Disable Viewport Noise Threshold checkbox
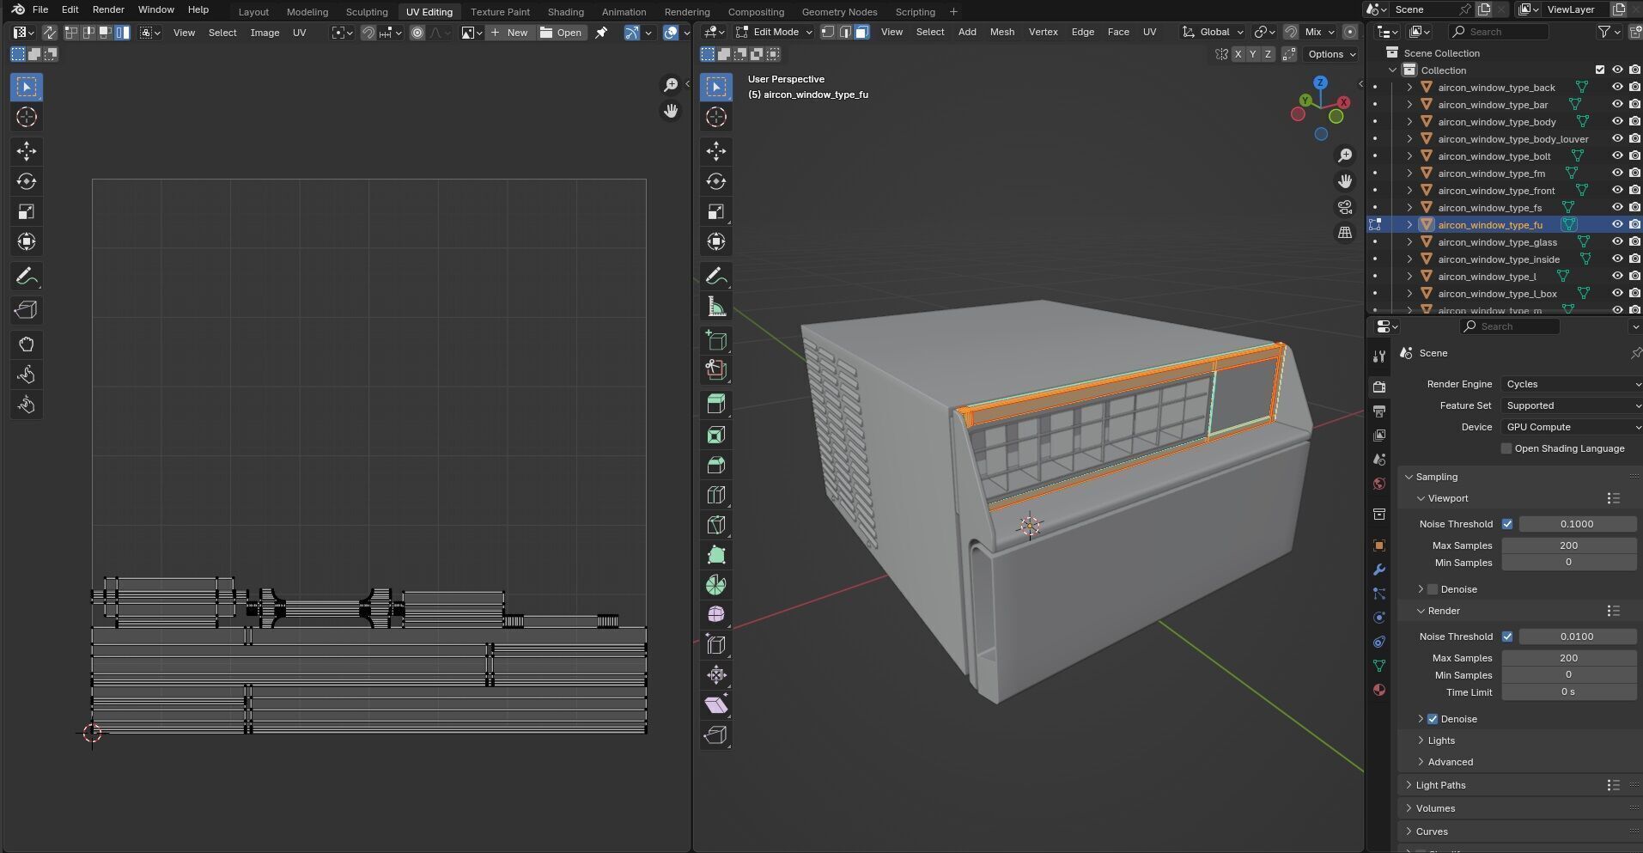This screenshot has width=1643, height=853. tap(1507, 524)
